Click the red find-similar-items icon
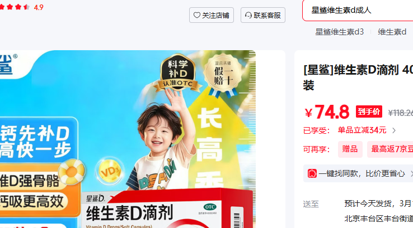The height and width of the screenshot is (228, 413). [312, 173]
